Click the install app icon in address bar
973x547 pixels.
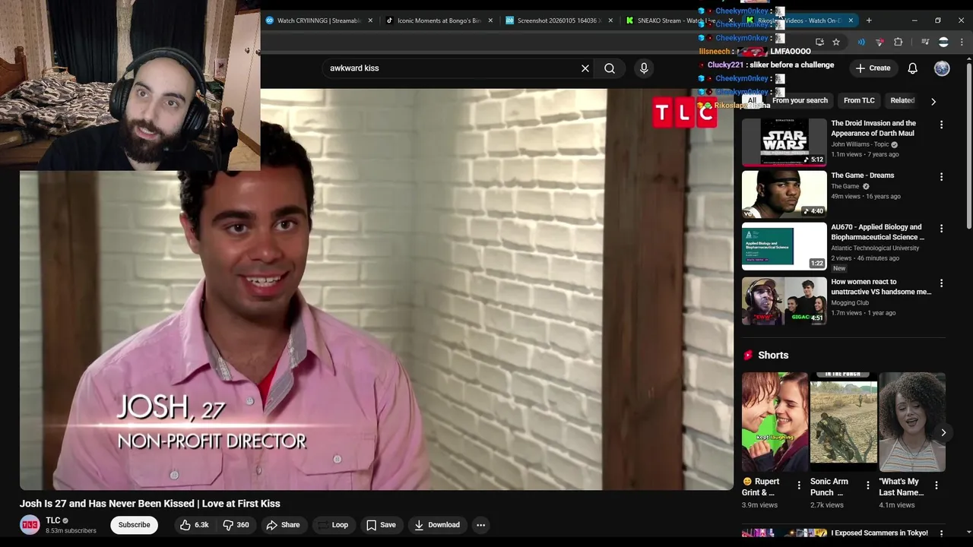coord(819,42)
